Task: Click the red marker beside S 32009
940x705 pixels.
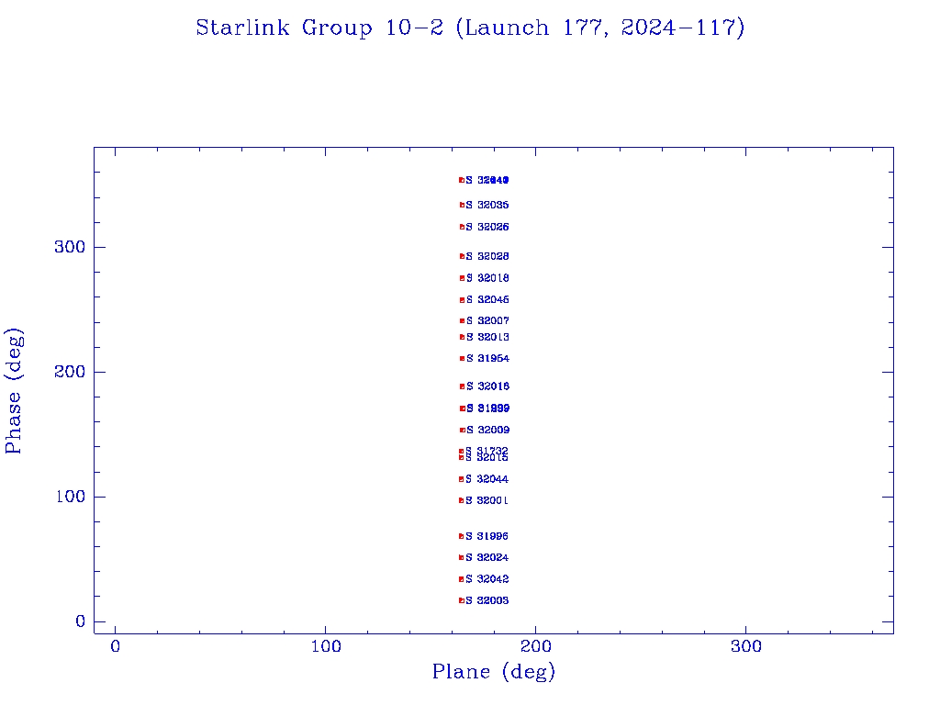Action: tap(463, 430)
